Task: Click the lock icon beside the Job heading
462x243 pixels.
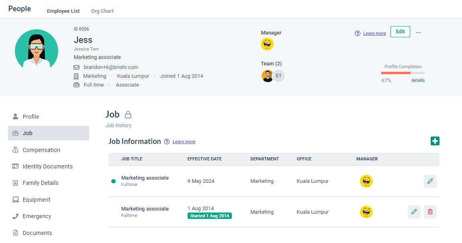Action: tap(128, 114)
